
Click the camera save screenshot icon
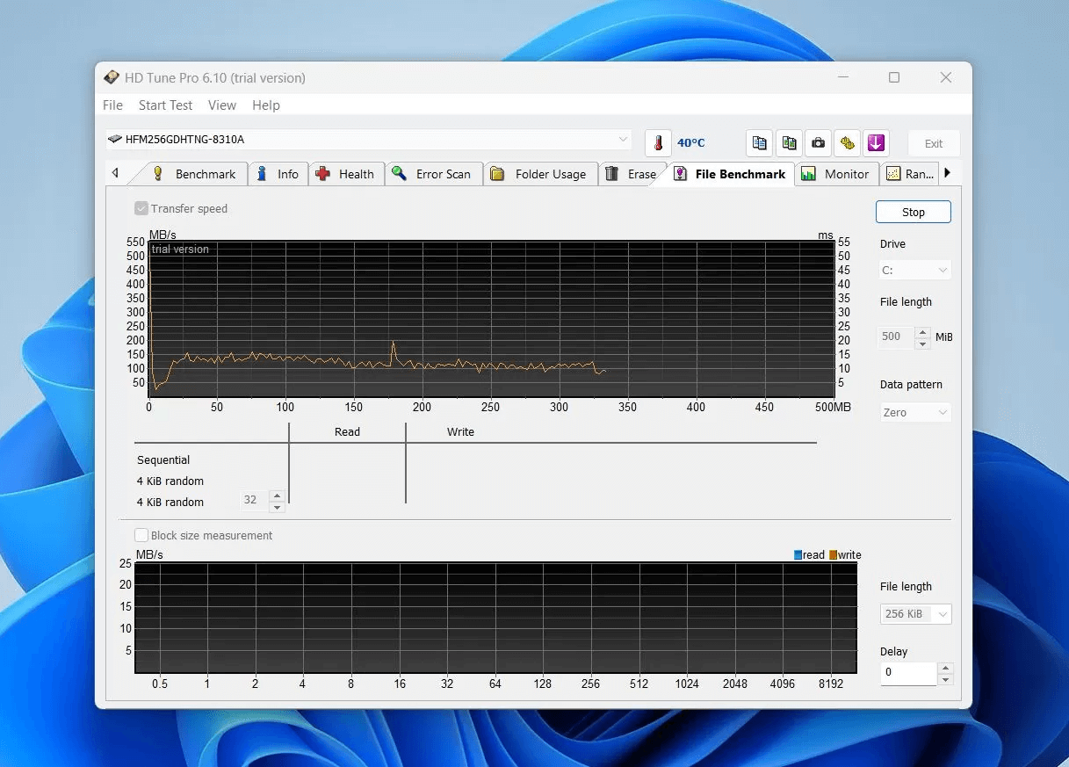[818, 143]
